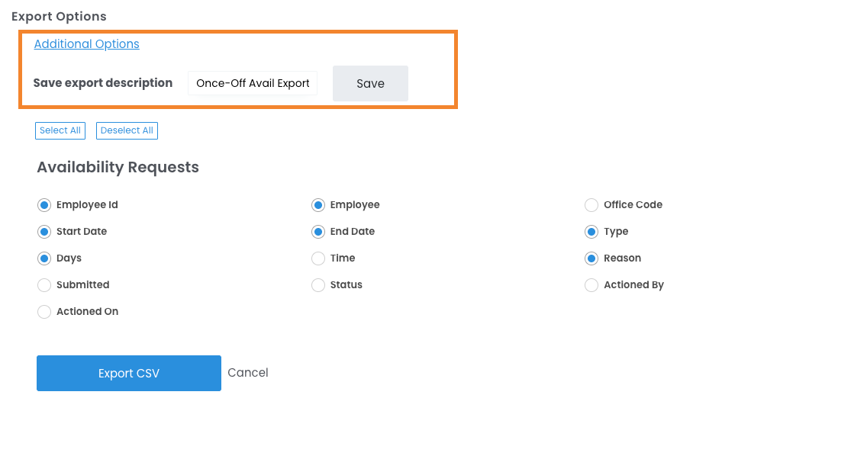Enable the Time option
The height and width of the screenshot is (472, 867).
coord(318,258)
